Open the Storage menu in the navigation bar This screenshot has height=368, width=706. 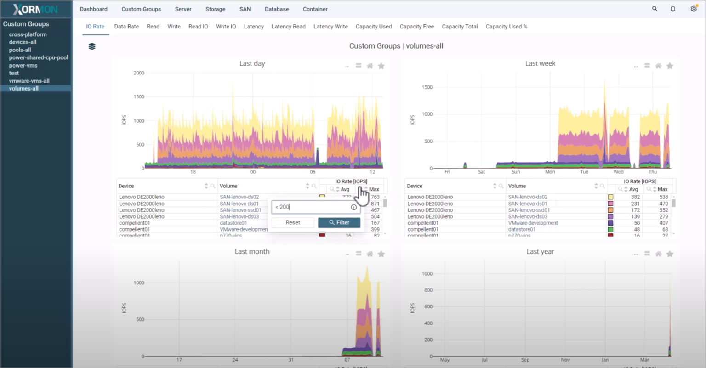tap(215, 9)
